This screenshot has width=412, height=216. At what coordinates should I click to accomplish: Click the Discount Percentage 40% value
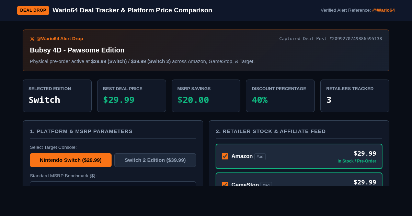(260, 100)
